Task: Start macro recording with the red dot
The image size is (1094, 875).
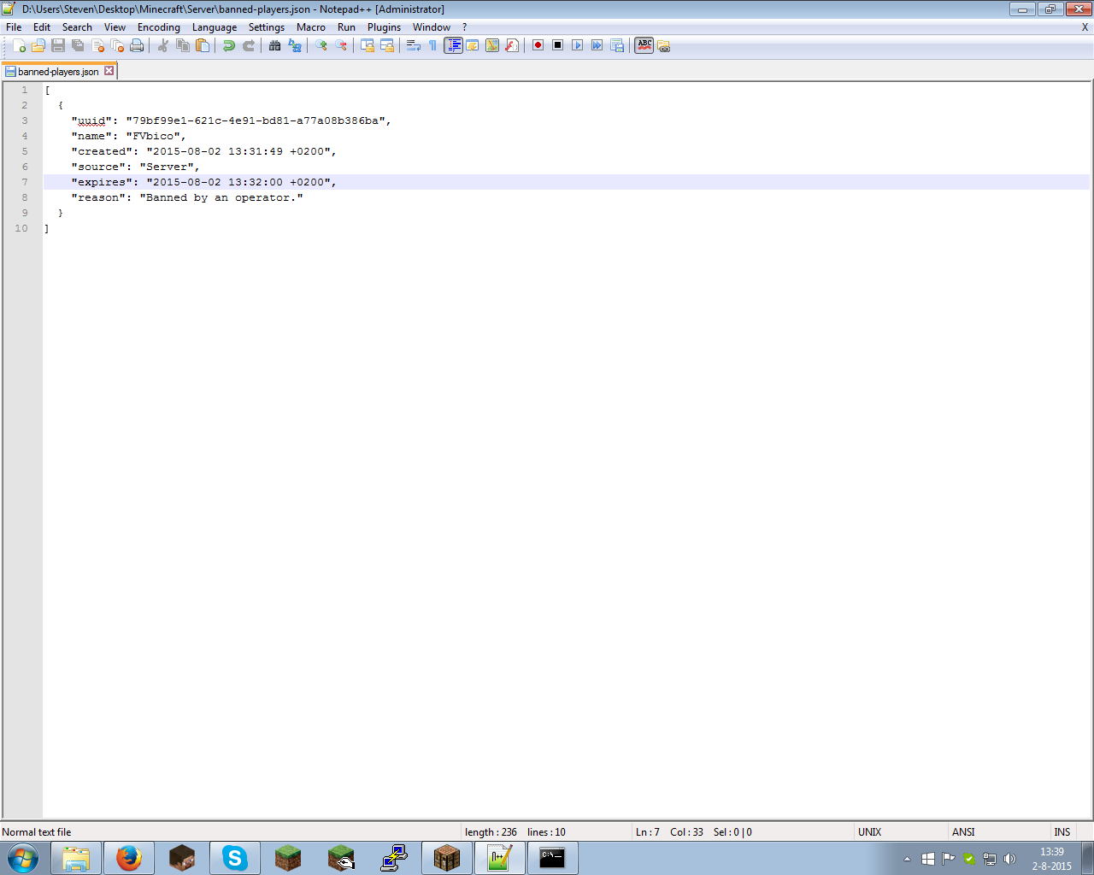Action: (x=538, y=45)
